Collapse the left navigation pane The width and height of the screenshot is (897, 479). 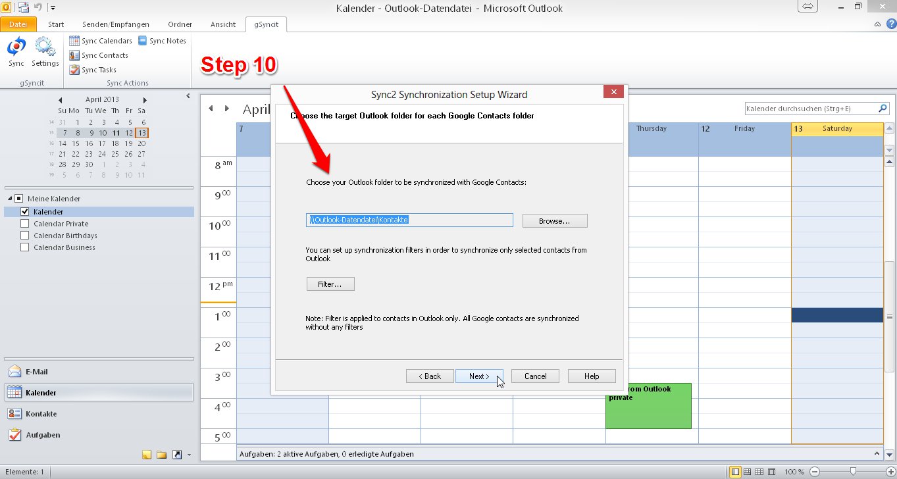point(188,96)
